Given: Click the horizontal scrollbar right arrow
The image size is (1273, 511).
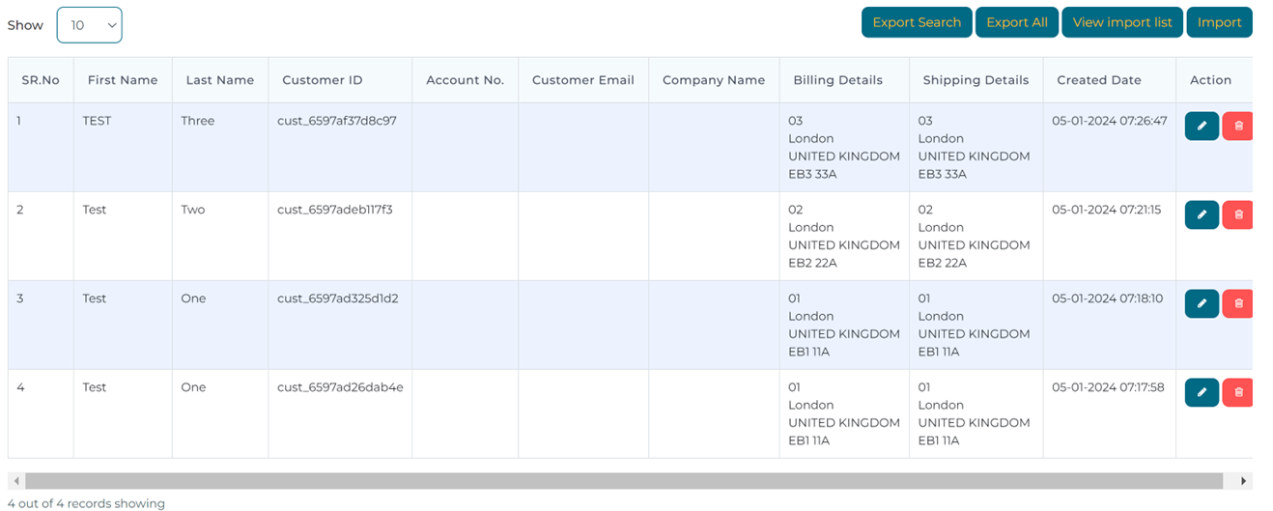Looking at the screenshot, I should click(1244, 480).
